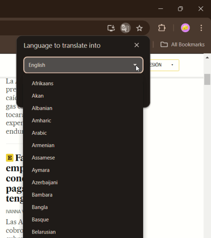Open the cheese profile avatar
The height and width of the screenshot is (238, 211).
tap(185, 28)
